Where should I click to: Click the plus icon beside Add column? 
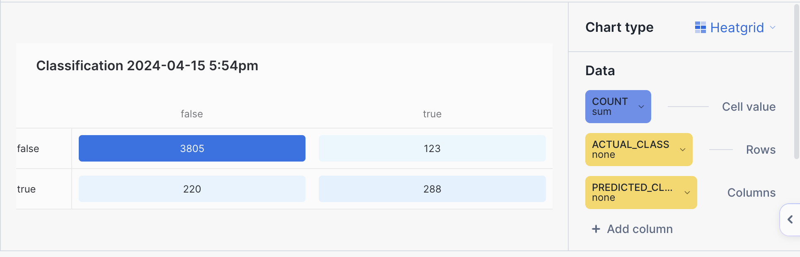point(596,229)
